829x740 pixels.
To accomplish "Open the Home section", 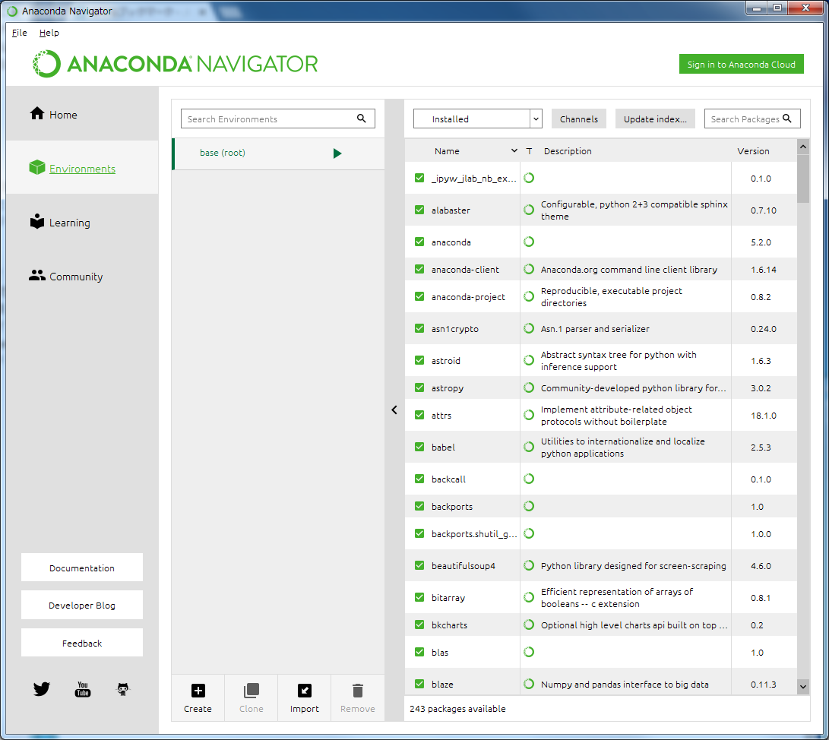I will (82, 114).
